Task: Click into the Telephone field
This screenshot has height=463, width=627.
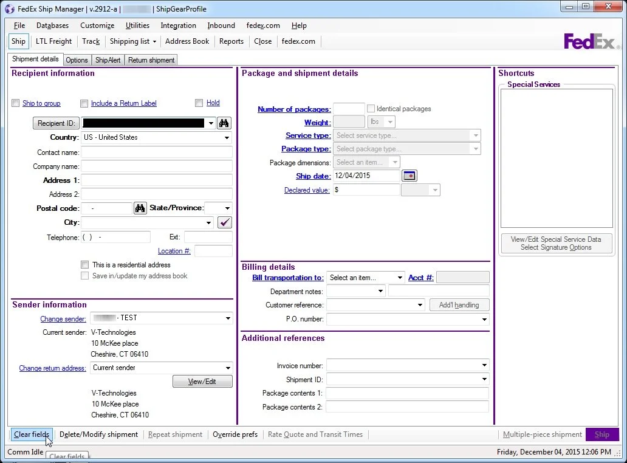Action: pyautogui.click(x=116, y=237)
